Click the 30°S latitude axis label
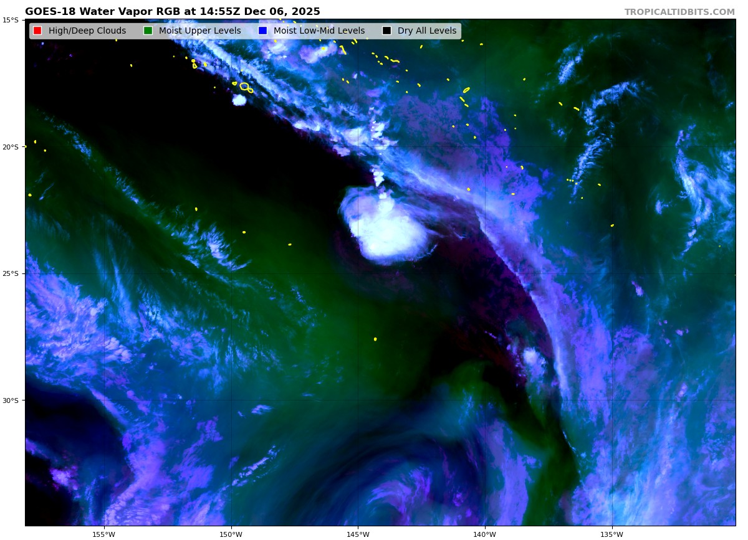The height and width of the screenshot is (540, 748). [x=11, y=400]
